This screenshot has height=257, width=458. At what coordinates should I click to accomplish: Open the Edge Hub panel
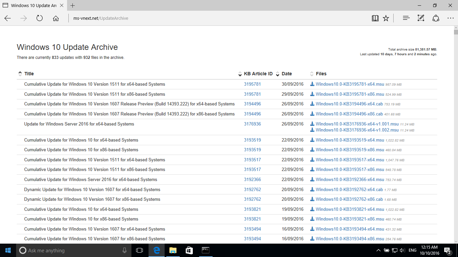(406, 18)
